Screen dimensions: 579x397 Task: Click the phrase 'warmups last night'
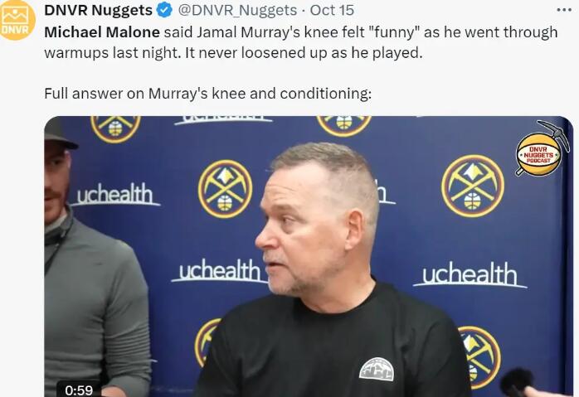click(113, 53)
